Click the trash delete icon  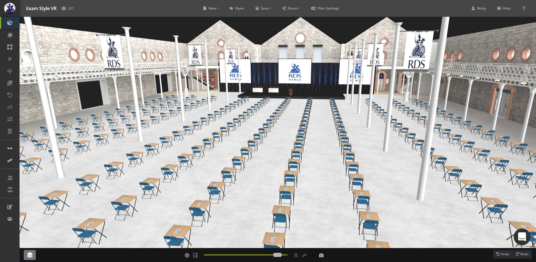pos(10,131)
